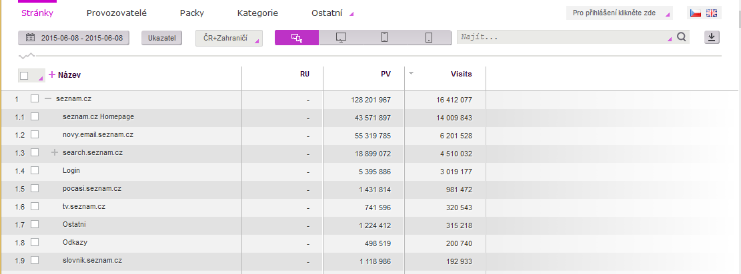Open the date range 2015-06-08 picker

click(x=73, y=39)
